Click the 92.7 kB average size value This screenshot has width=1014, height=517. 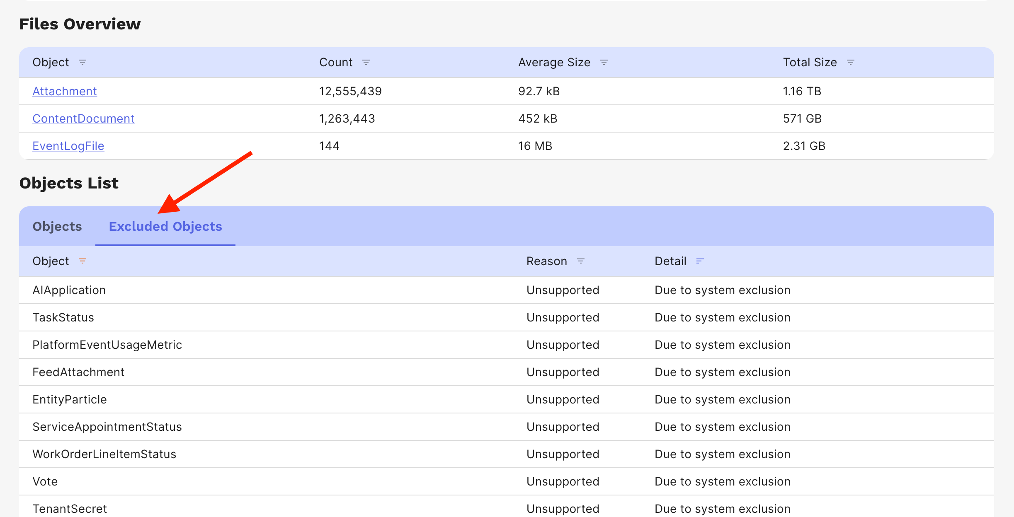coord(539,91)
